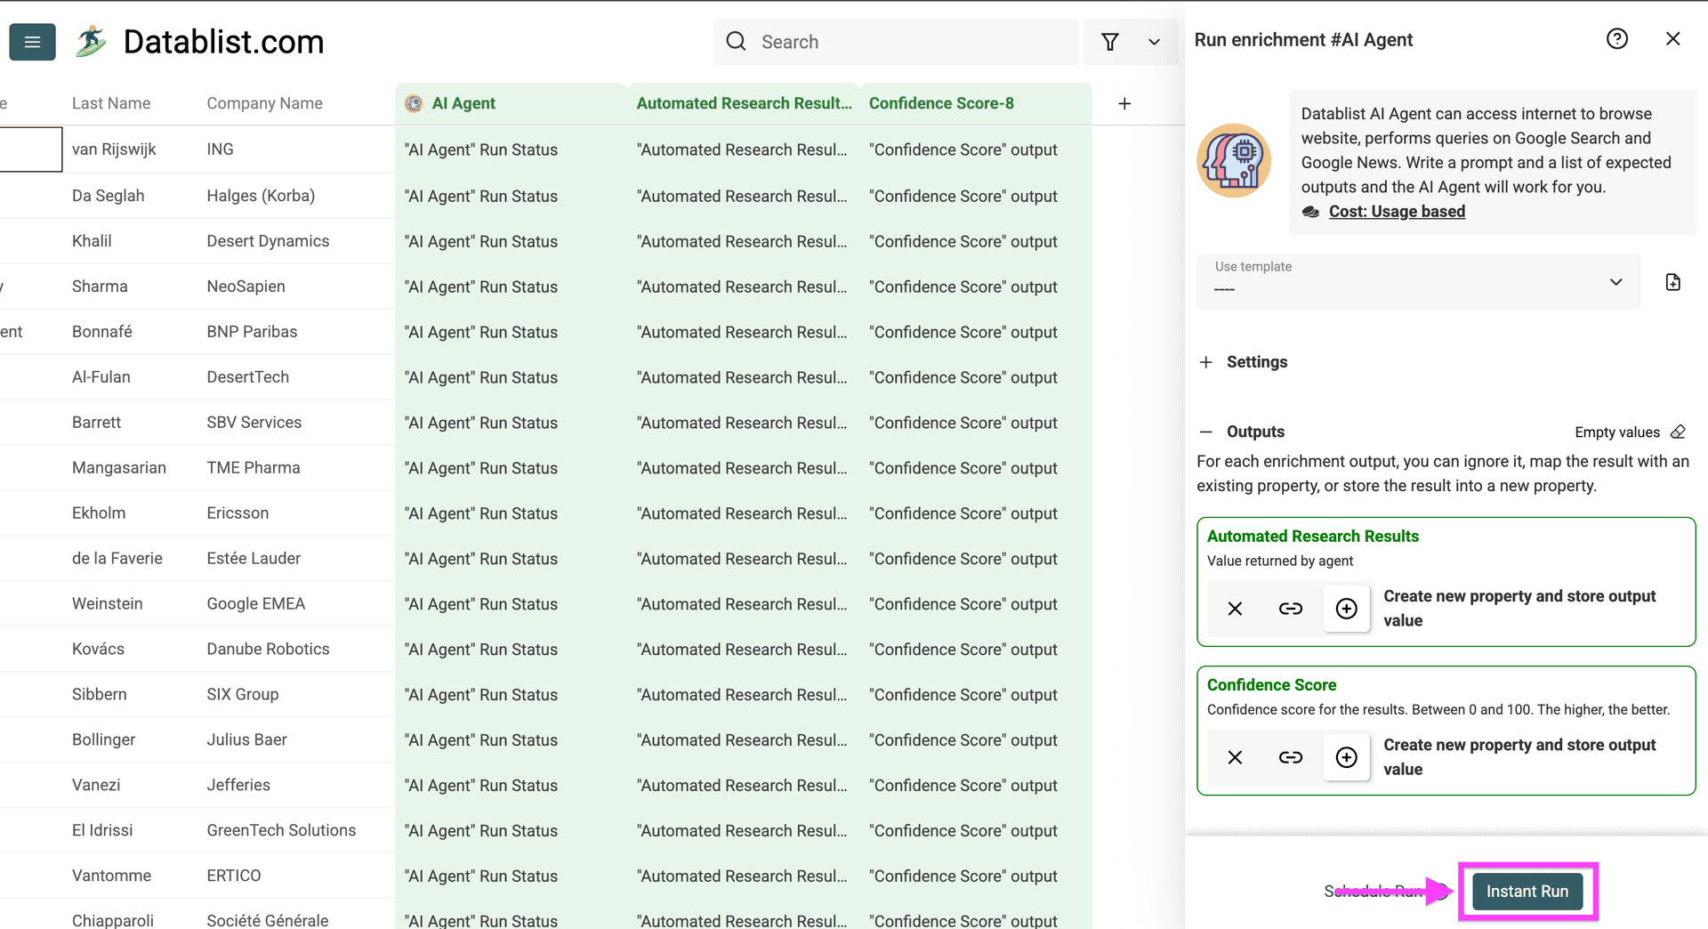Open the Use template dropdown
The height and width of the screenshot is (929, 1708).
[x=1615, y=282]
